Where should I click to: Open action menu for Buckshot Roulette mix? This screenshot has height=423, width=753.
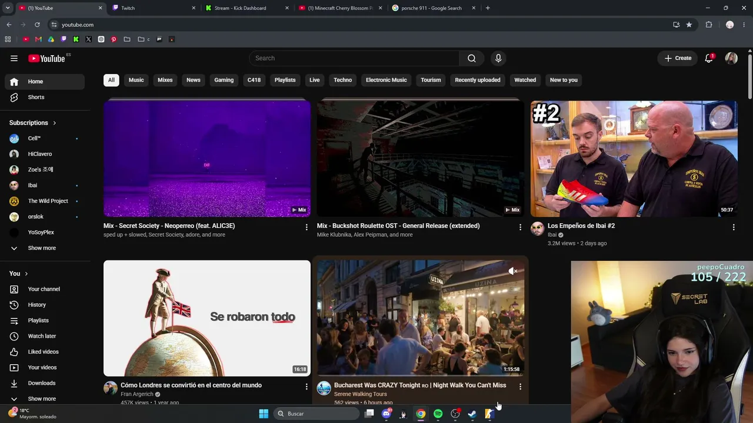(x=520, y=227)
